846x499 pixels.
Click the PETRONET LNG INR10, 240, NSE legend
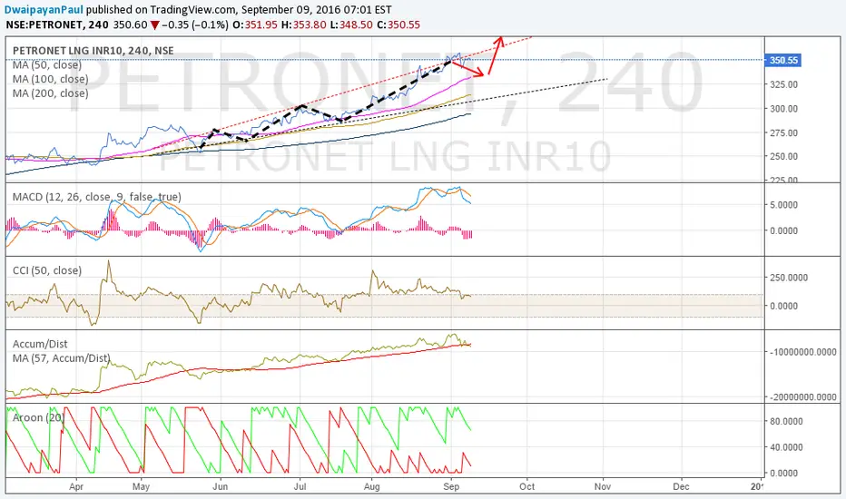(93, 51)
